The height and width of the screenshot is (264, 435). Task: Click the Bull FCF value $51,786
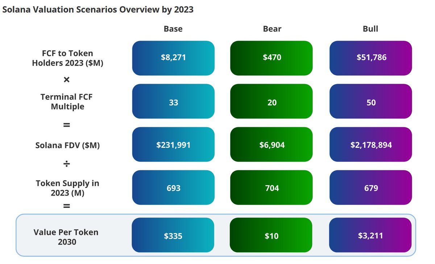pos(370,58)
